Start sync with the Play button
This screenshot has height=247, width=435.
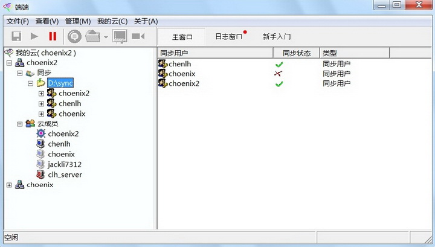(34, 36)
